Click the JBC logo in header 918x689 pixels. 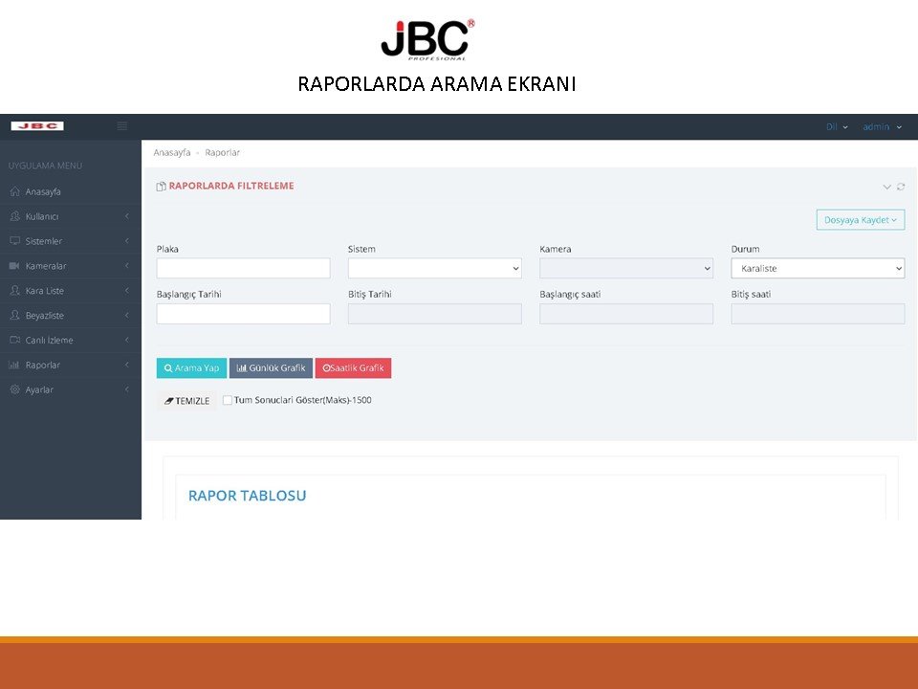pos(37,126)
